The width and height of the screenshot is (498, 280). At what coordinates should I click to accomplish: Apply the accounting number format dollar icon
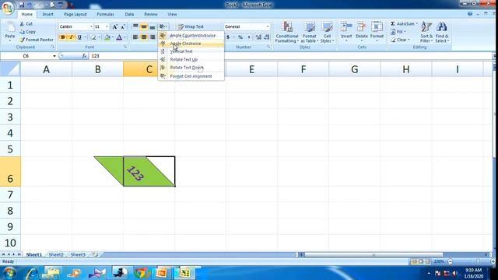(x=228, y=37)
